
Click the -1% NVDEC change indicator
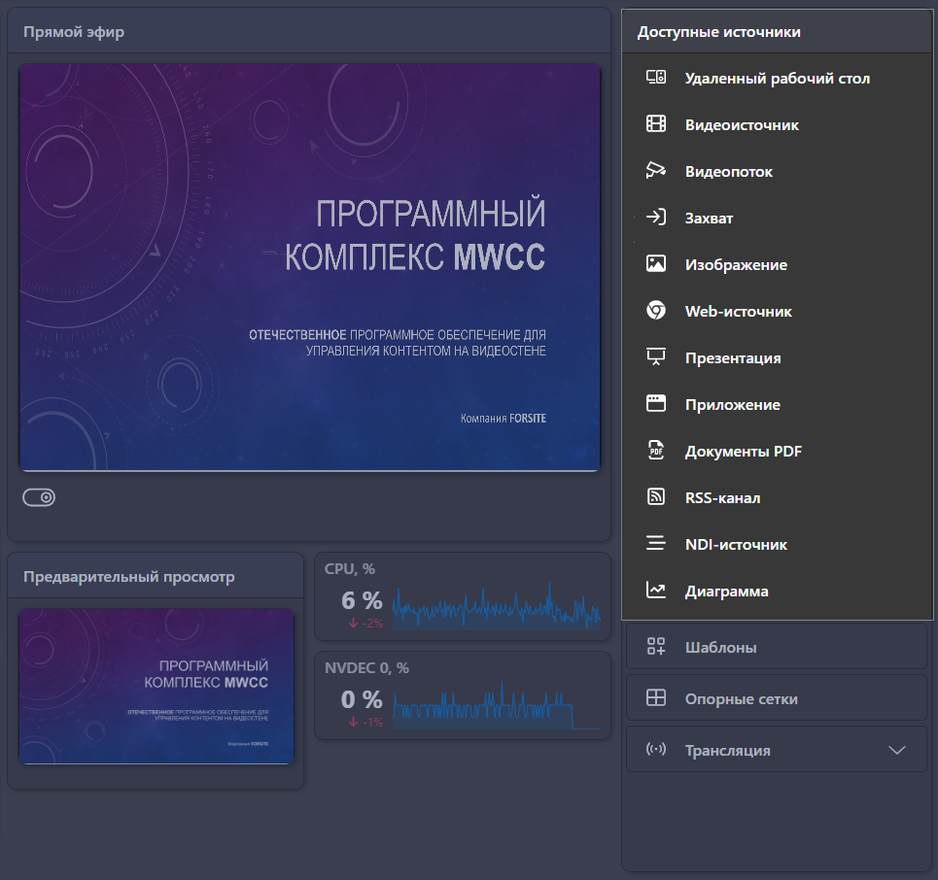pyautogui.click(x=365, y=723)
